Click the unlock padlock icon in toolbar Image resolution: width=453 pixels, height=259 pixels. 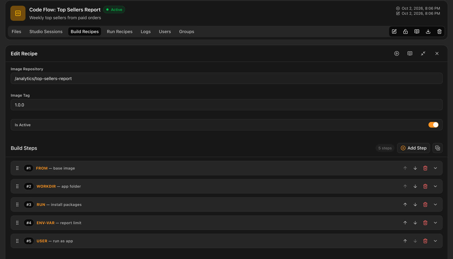coord(405,32)
